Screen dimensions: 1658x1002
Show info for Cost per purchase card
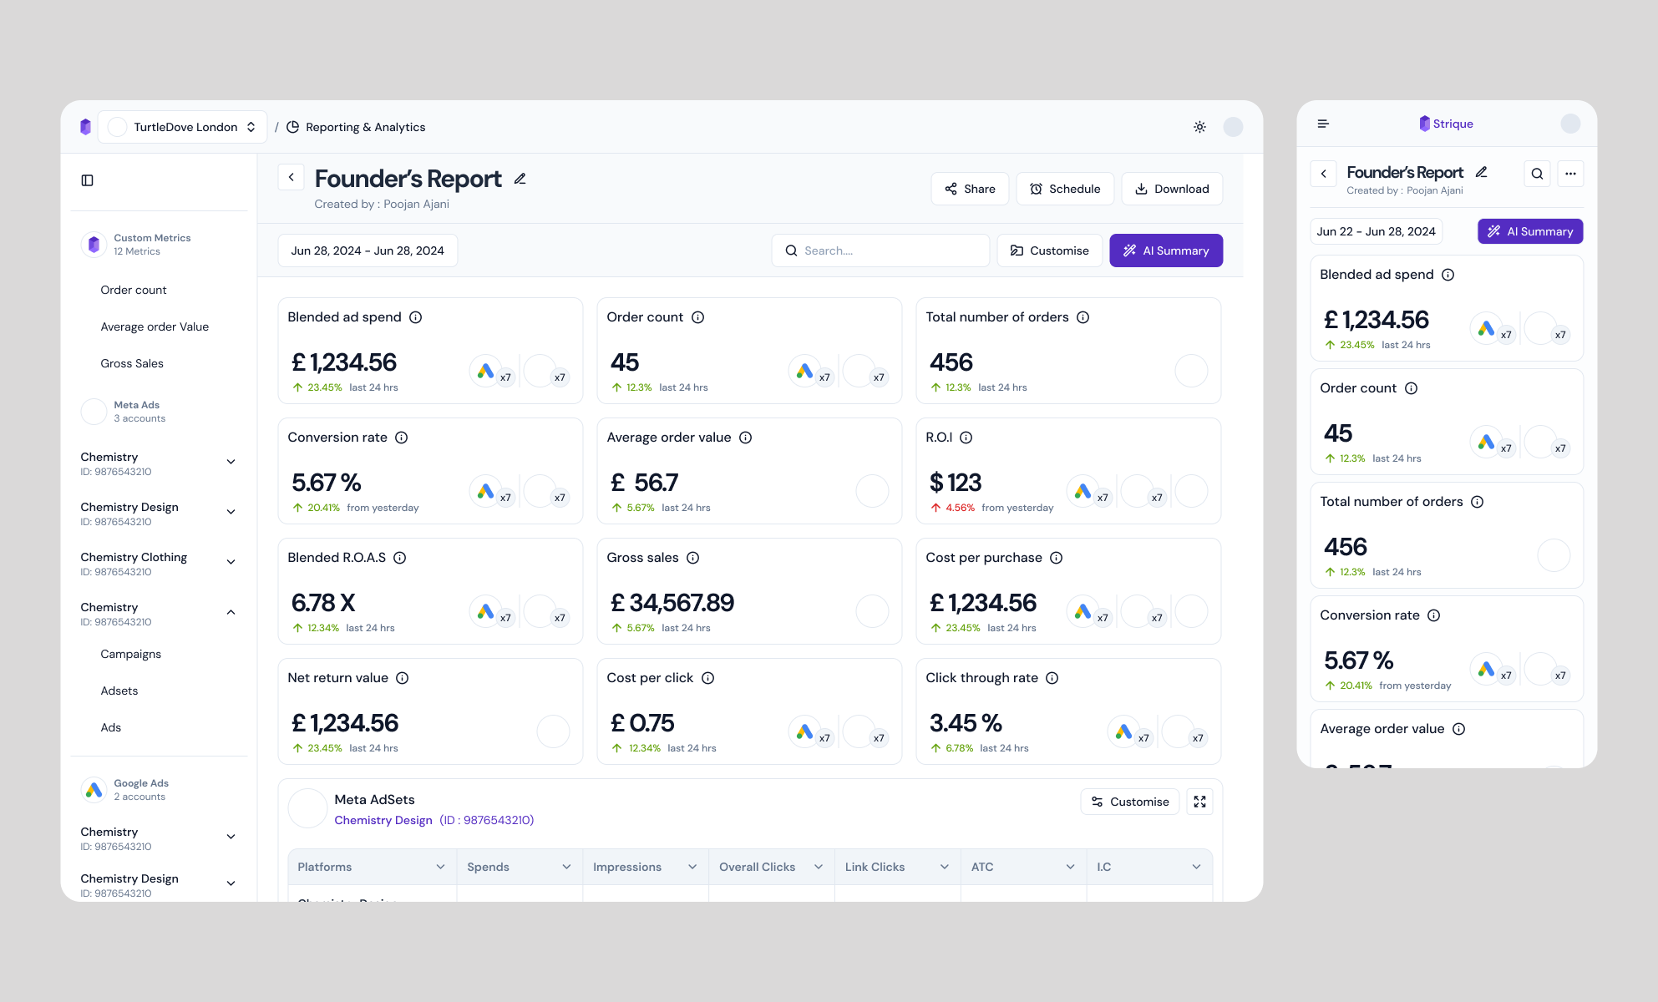1057,558
